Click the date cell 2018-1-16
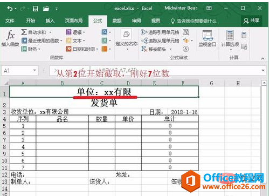Screen dimensions: 269x196 pyautogui.click(x=184, y=112)
